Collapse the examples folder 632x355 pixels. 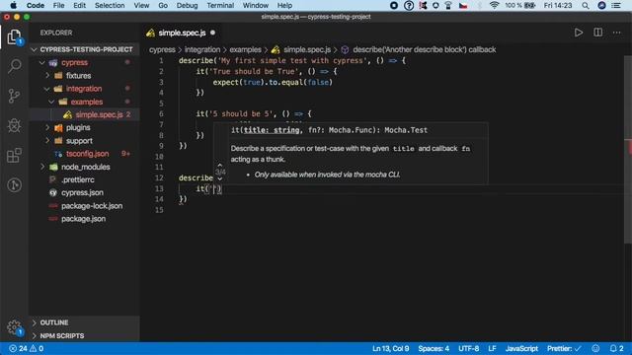click(x=51, y=102)
